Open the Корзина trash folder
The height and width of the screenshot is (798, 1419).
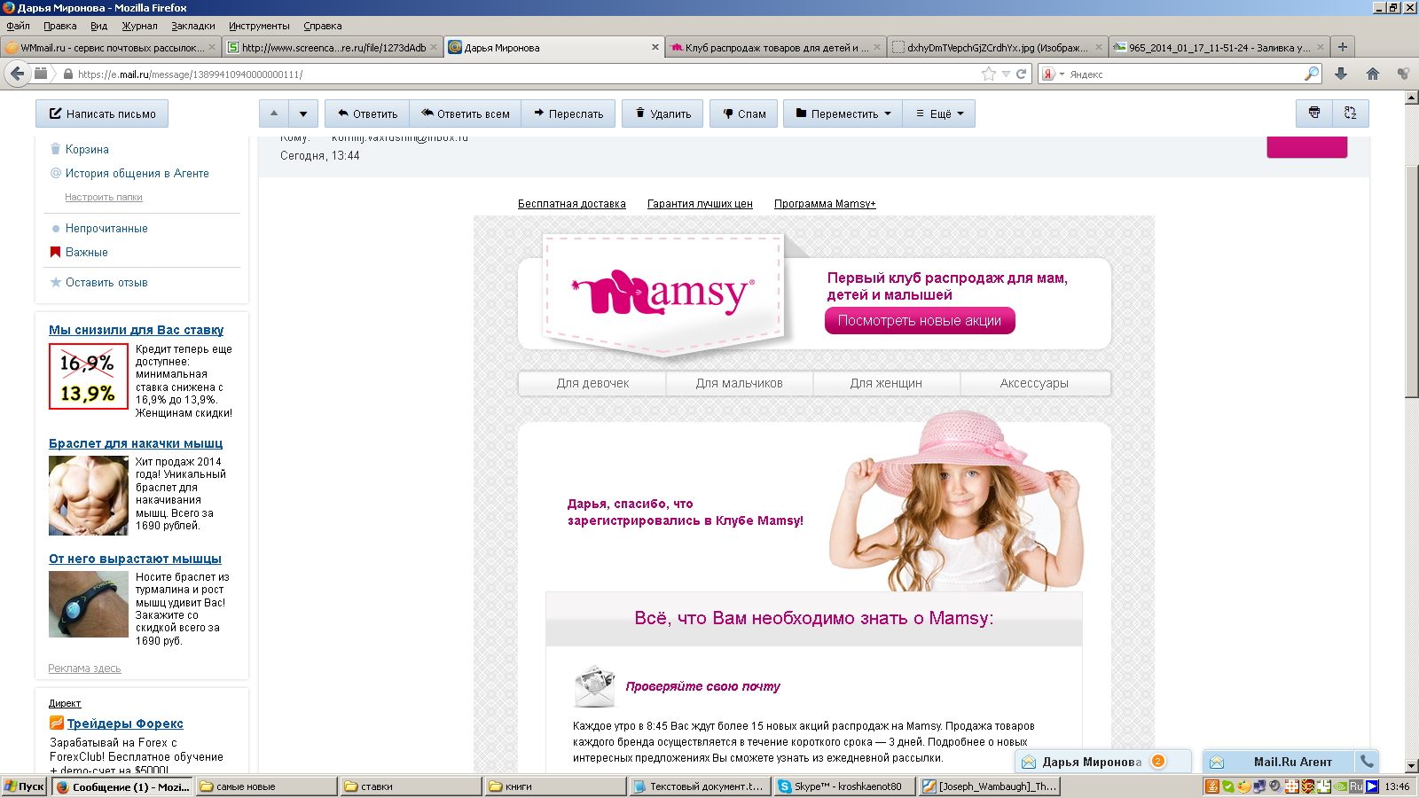pyautogui.click(x=87, y=150)
